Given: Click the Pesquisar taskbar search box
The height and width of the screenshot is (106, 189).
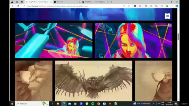Looking at the screenshot, I should tap(32, 104).
